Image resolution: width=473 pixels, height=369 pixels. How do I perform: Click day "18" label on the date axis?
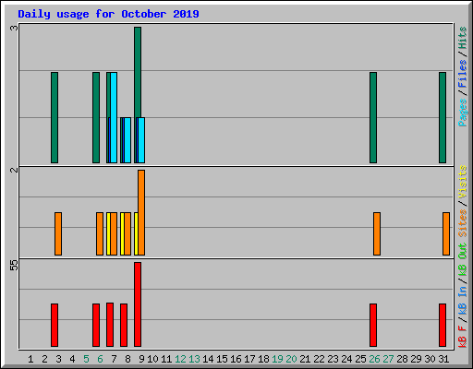(263, 359)
